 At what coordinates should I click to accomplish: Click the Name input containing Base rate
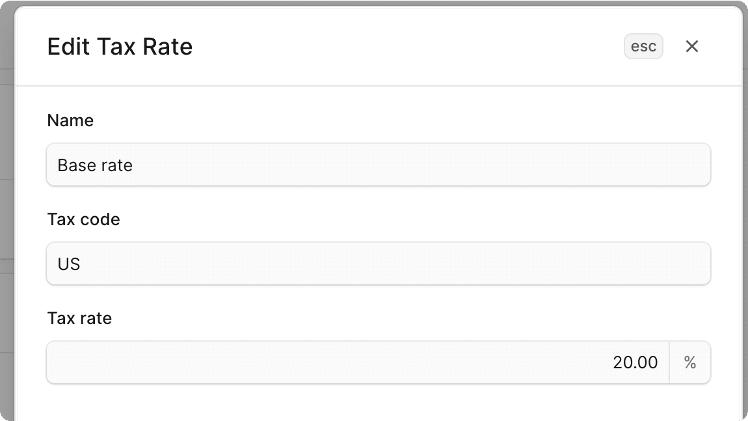(x=378, y=165)
